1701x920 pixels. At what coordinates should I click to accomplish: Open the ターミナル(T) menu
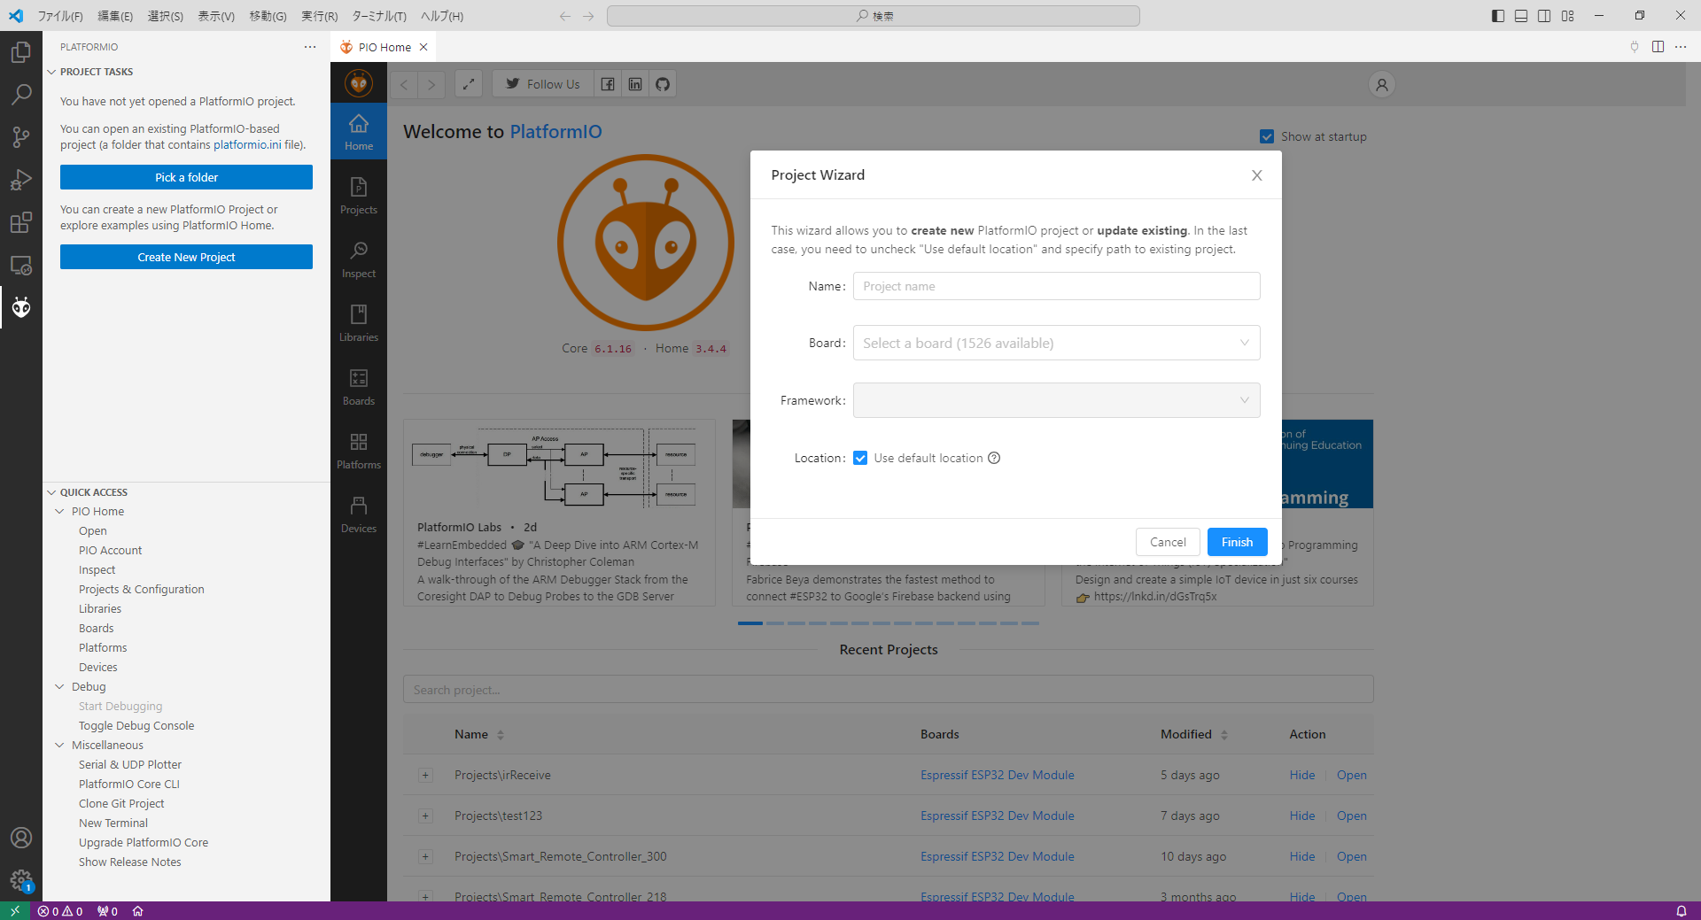click(378, 16)
